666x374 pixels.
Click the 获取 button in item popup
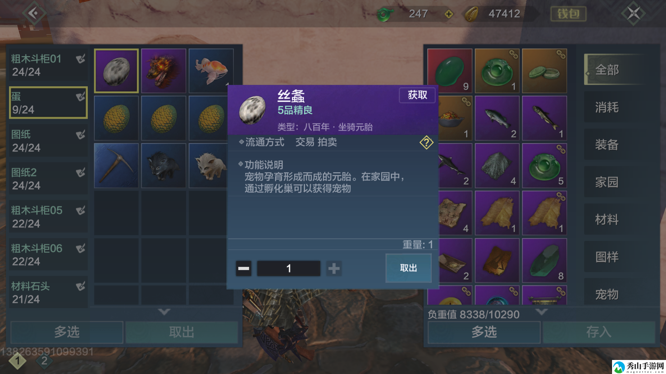pos(417,95)
